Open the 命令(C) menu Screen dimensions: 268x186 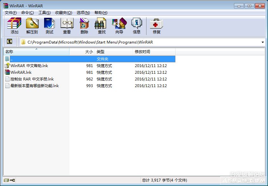[x=27, y=13]
